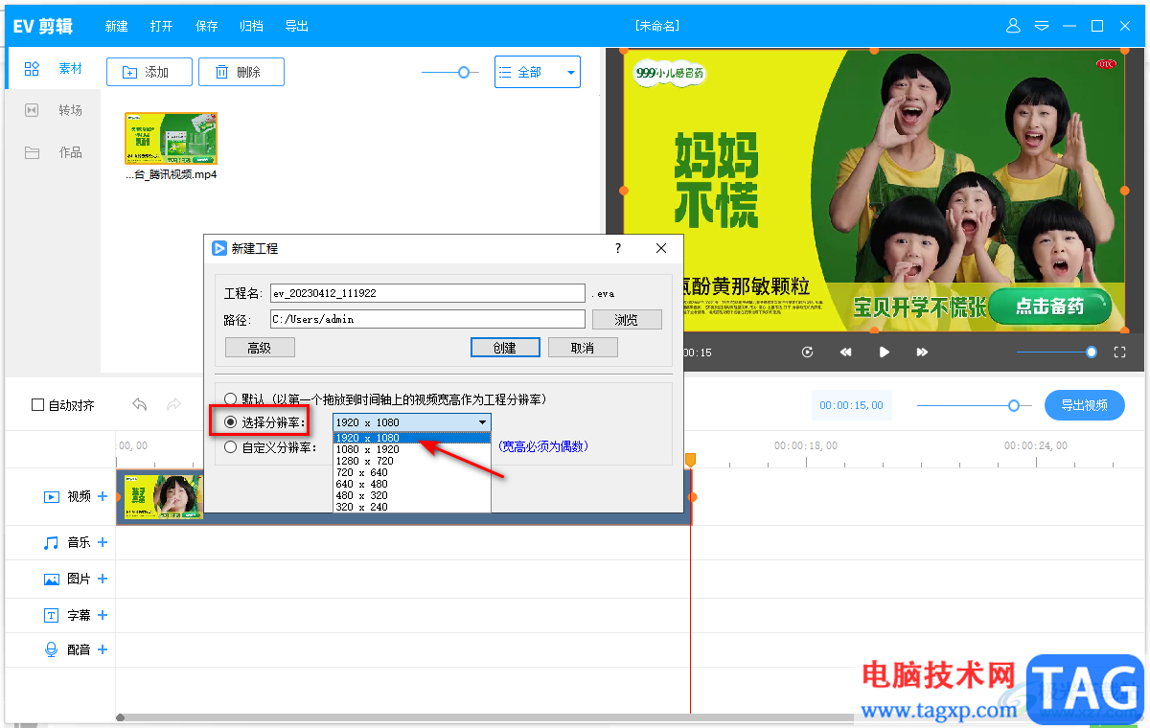Open the 打开 menu
1150x728 pixels.
pyautogui.click(x=162, y=26)
